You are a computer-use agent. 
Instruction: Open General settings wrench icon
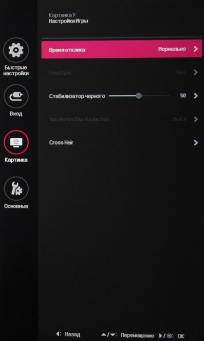pos(16,189)
